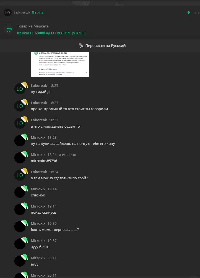Click the "изменено" edited label
200x278 pixels.
(67, 155)
